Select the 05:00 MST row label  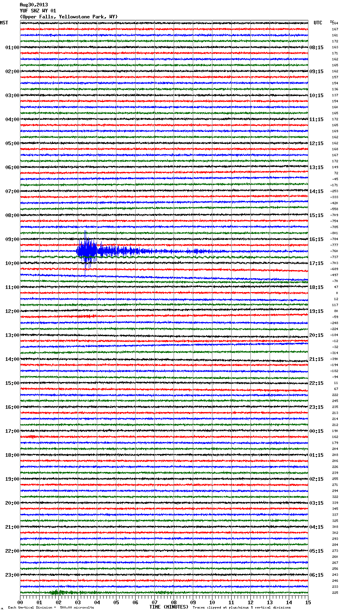click(12, 143)
